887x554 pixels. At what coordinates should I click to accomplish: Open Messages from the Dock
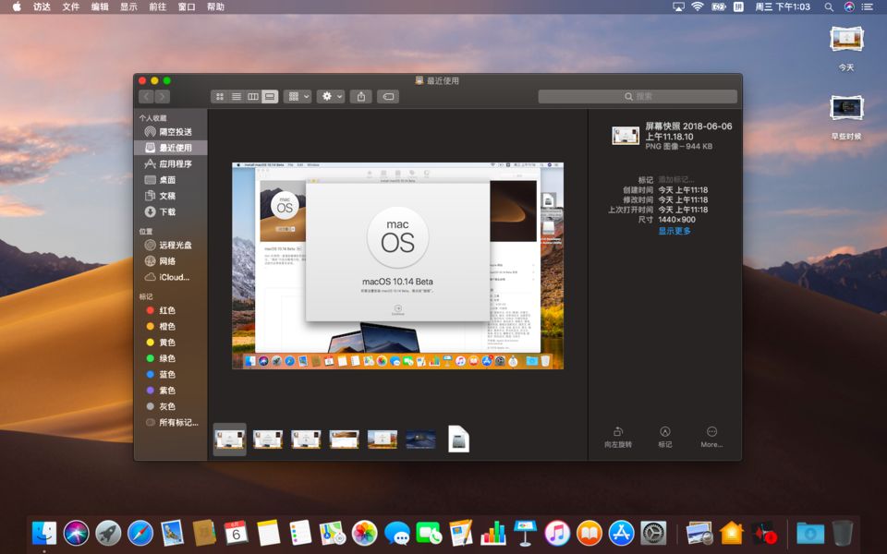397,533
